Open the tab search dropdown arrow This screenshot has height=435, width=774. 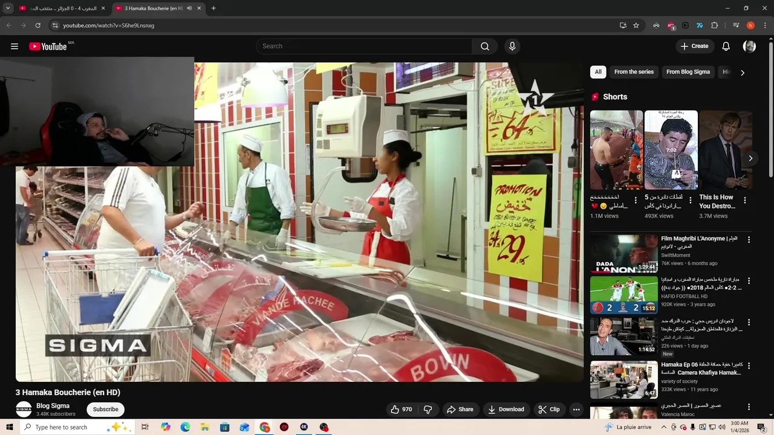[x=8, y=8]
